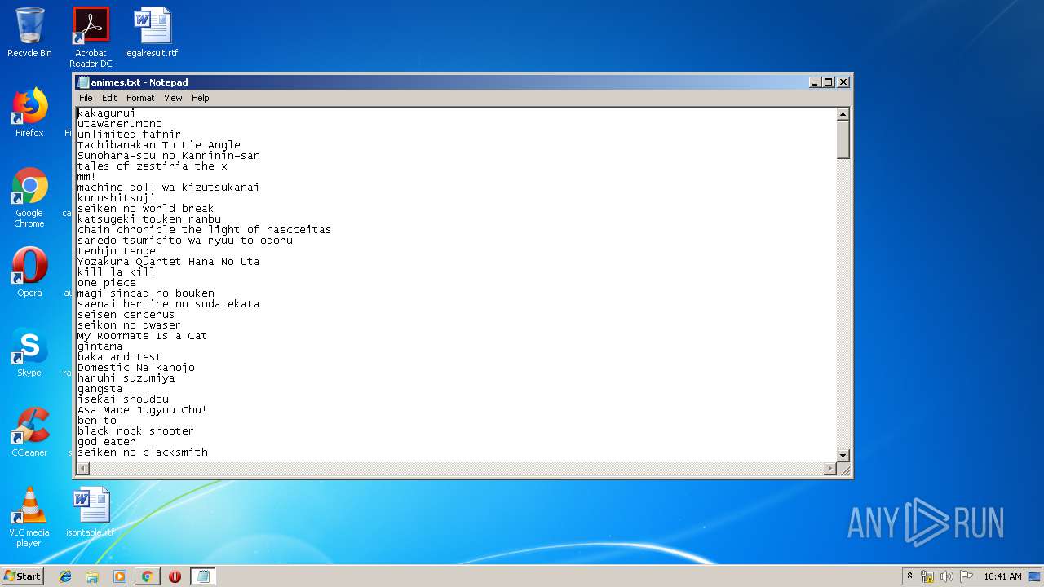1044x587 pixels.
Task: Open the File menu in Notepad
Action: 86,98
